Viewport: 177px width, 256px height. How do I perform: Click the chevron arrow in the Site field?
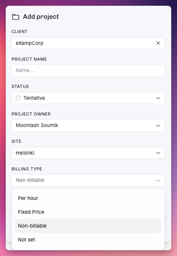point(158,153)
